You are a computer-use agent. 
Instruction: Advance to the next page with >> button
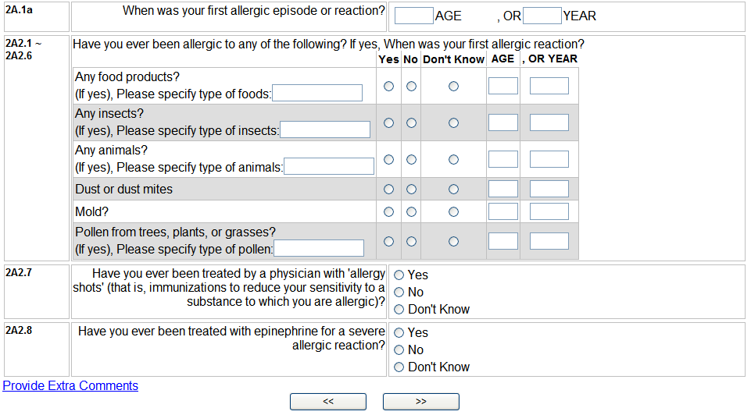pyautogui.click(x=421, y=401)
